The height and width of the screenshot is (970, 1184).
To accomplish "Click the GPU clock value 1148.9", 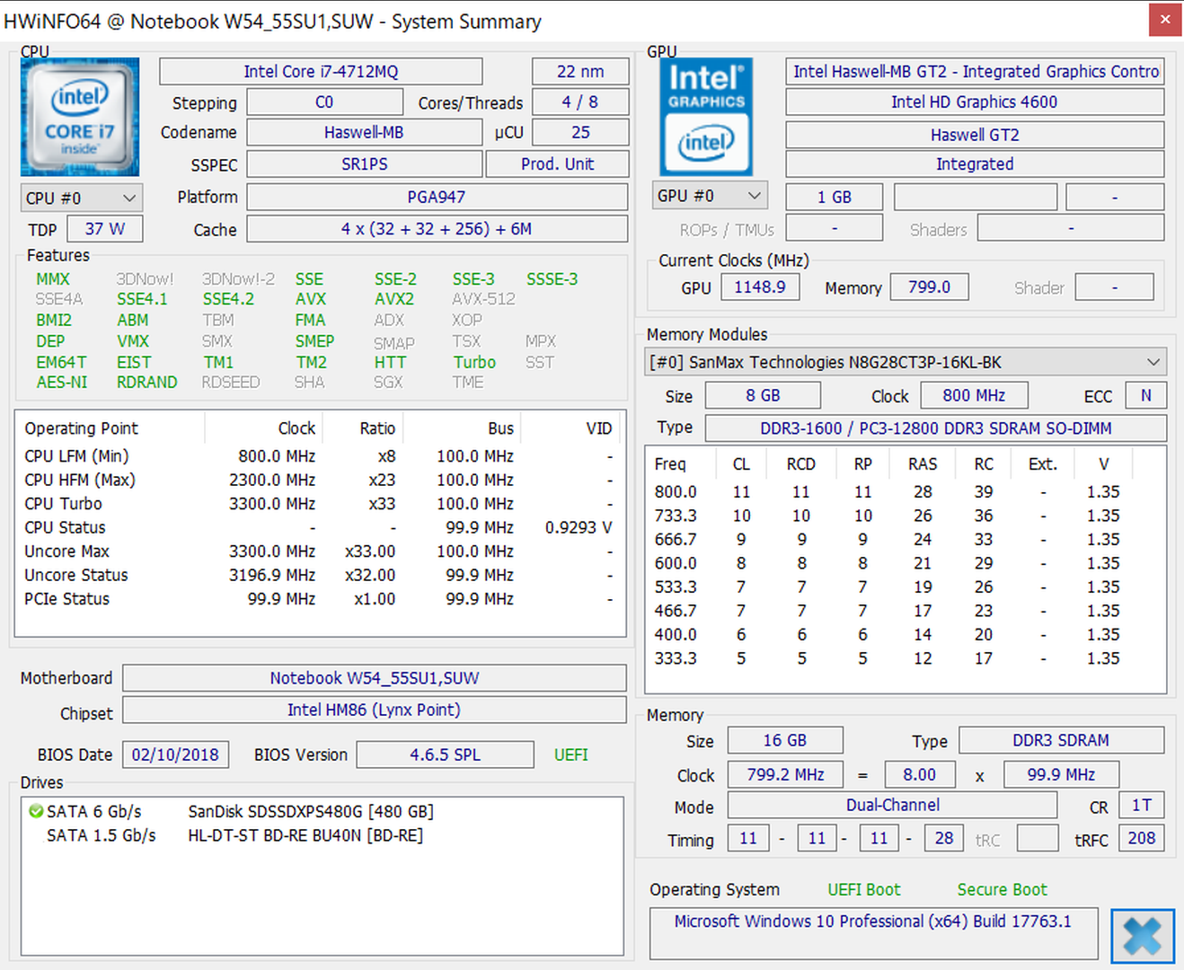I will pos(760,287).
